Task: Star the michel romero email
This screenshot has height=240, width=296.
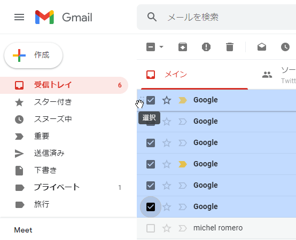Action: [x=167, y=228]
